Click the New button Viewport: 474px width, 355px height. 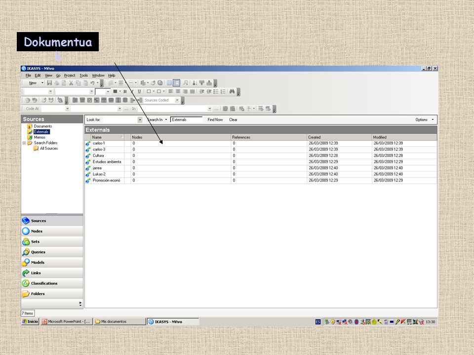click(x=33, y=83)
